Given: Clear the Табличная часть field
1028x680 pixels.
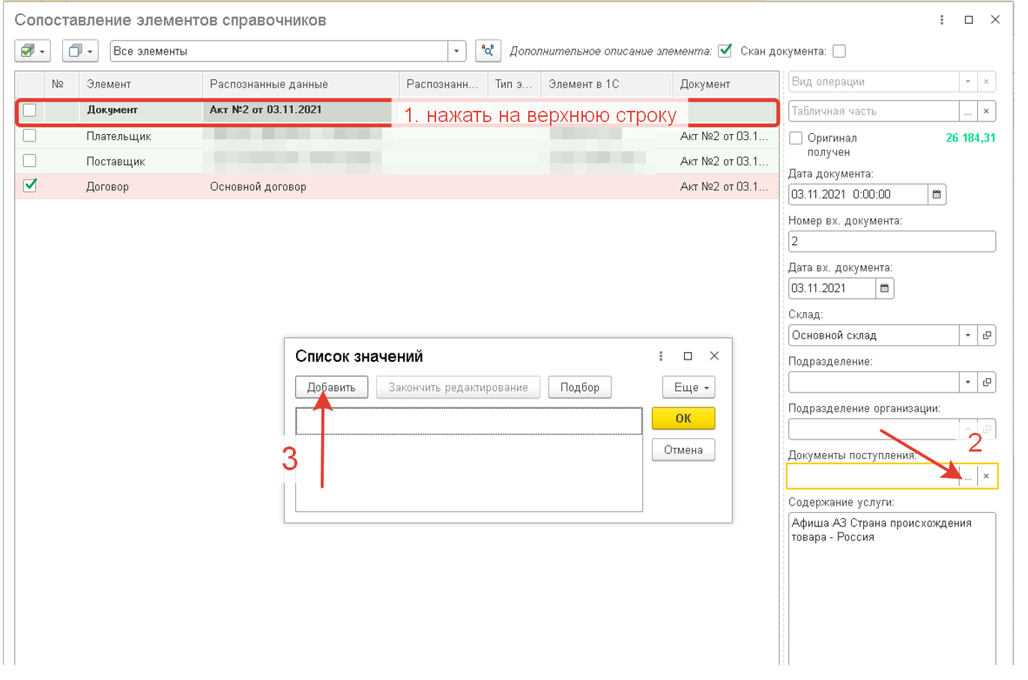Looking at the screenshot, I should (x=986, y=111).
